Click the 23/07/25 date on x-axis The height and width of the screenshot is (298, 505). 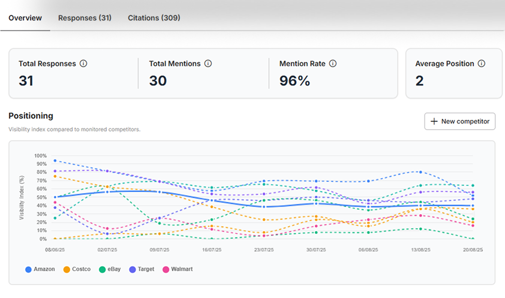coord(264,250)
